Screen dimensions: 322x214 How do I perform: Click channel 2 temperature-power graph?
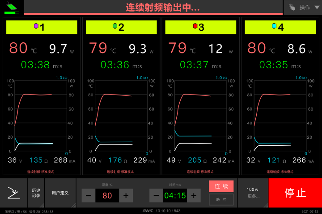(121, 116)
